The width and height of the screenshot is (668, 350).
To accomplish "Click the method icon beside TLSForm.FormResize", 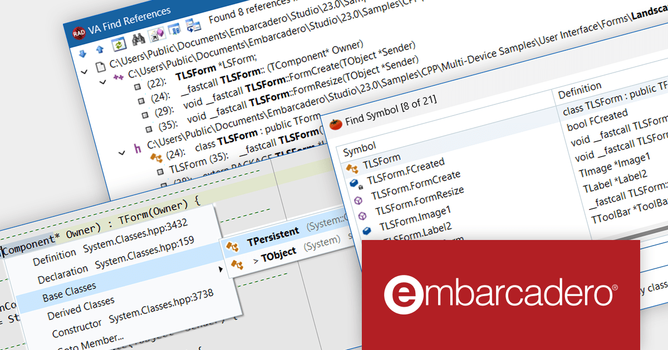I will click(x=364, y=215).
